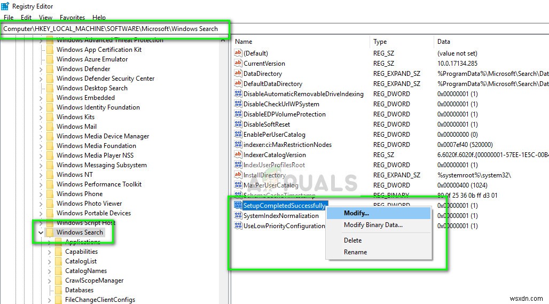Viewport: 549px width, 304px height.
Task: Select the CatalogNames subkey
Action: (86, 271)
